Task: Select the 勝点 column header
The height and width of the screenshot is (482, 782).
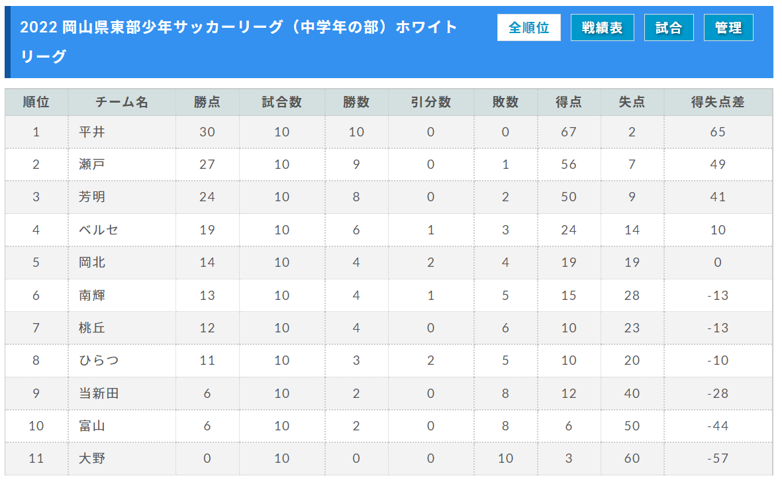Action: pyautogui.click(x=207, y=102)
